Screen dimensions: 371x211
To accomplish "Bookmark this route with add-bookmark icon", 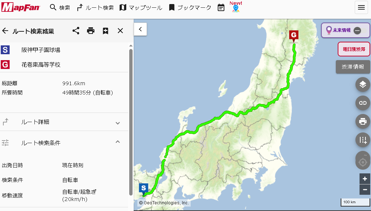I will (106, 31).
